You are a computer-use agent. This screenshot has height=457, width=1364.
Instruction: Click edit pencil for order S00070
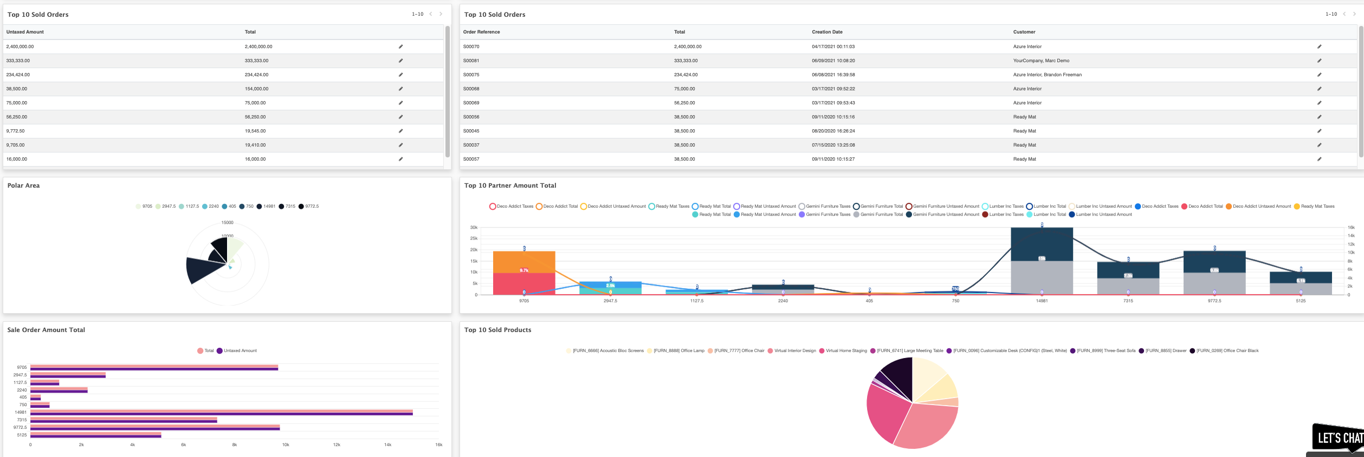point(1319,47)
